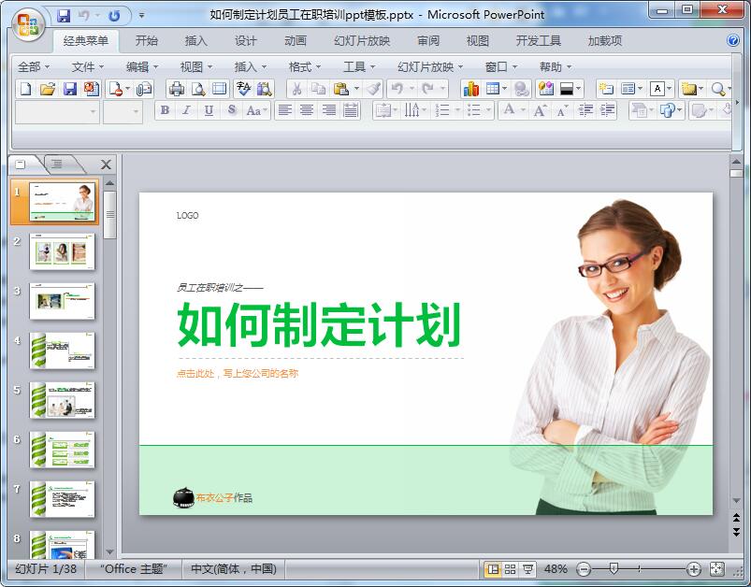Click the zoom slider handle
Viewport: 751px width, 587px height.
pos(614,569)
